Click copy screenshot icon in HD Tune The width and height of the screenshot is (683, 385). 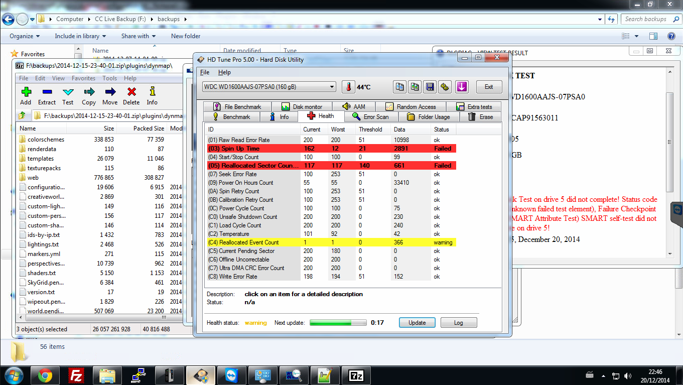pos(415,87)
